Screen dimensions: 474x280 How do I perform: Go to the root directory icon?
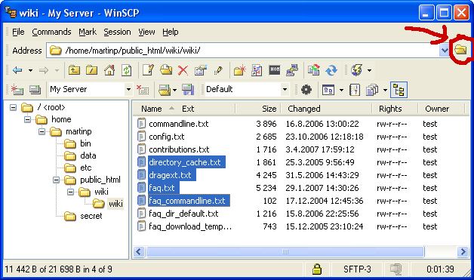point(91,70)
